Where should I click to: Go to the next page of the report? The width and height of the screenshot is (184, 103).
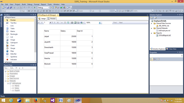[55, 23]
